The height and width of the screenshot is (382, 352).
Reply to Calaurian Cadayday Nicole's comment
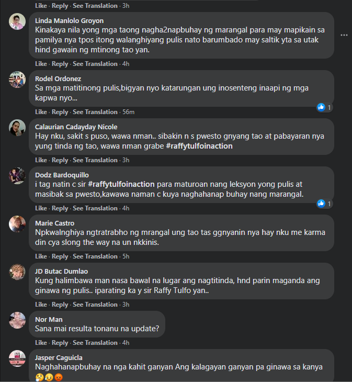pyautogui.click(x=60, y=160)
